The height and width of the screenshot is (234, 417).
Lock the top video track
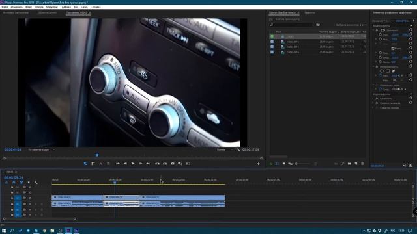tap(12, 187)
